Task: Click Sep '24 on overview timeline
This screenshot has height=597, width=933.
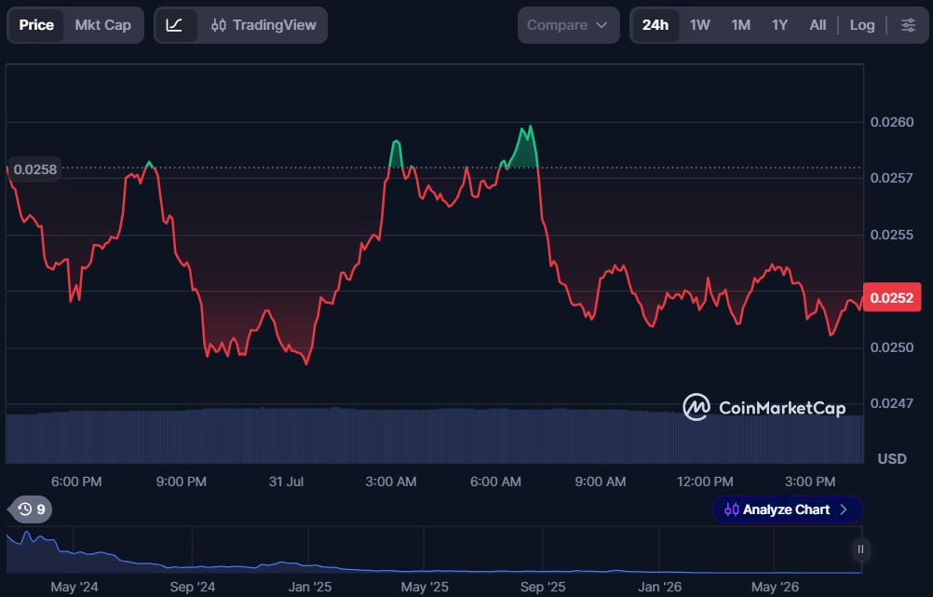Action: [192, 587]
